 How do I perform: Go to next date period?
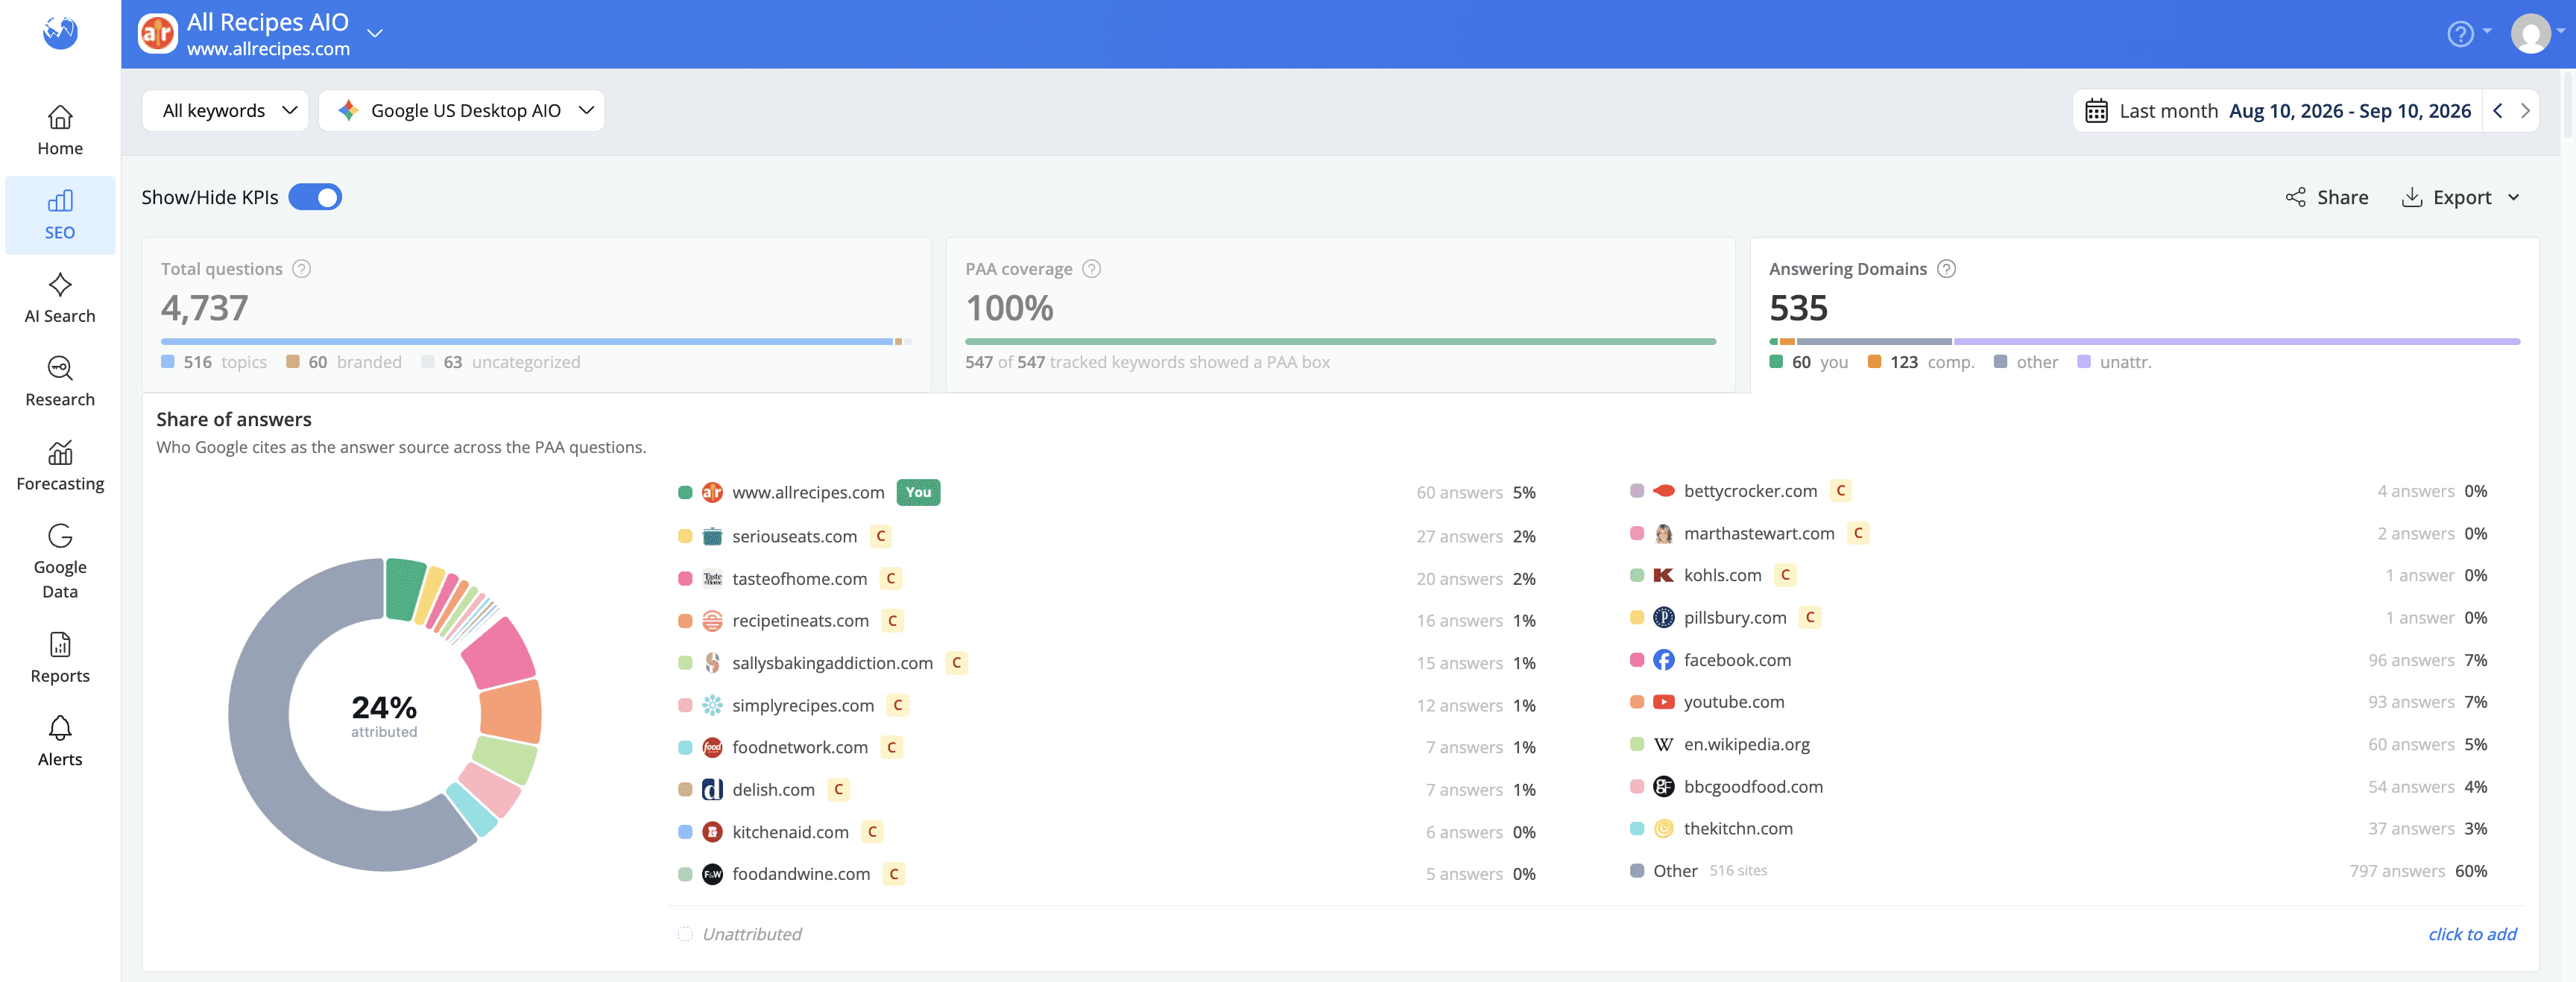tap(2525, 111)
